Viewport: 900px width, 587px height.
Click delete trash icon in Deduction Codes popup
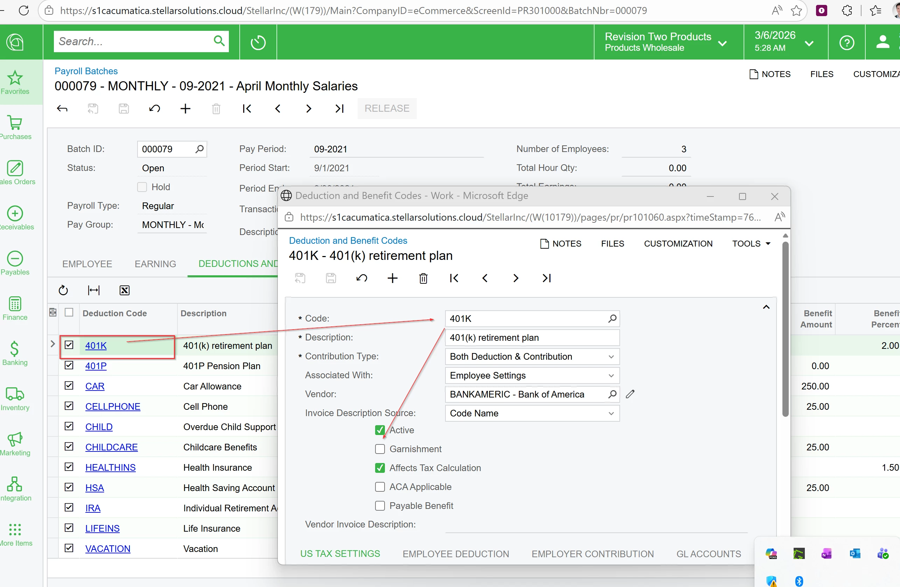pyautogui.click(x=423, y=278)
